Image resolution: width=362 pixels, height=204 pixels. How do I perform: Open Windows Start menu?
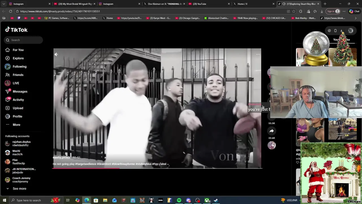tap(5, 200)
